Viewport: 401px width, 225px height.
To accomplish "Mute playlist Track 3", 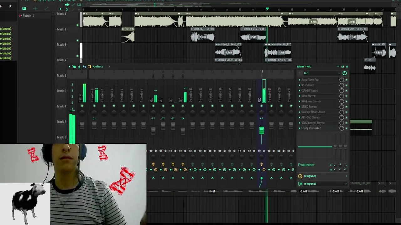I will [x=77, y=56].
